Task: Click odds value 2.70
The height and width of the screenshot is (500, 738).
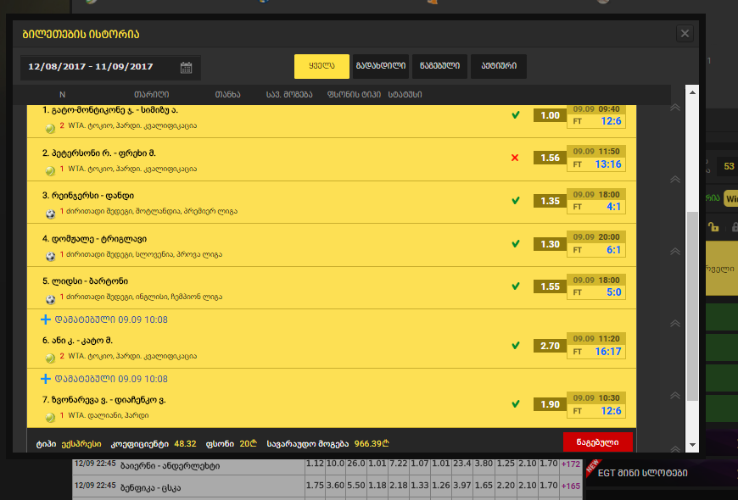Action: (x=550, y=346)
